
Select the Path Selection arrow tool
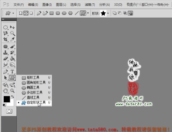(x=5, y=78)
